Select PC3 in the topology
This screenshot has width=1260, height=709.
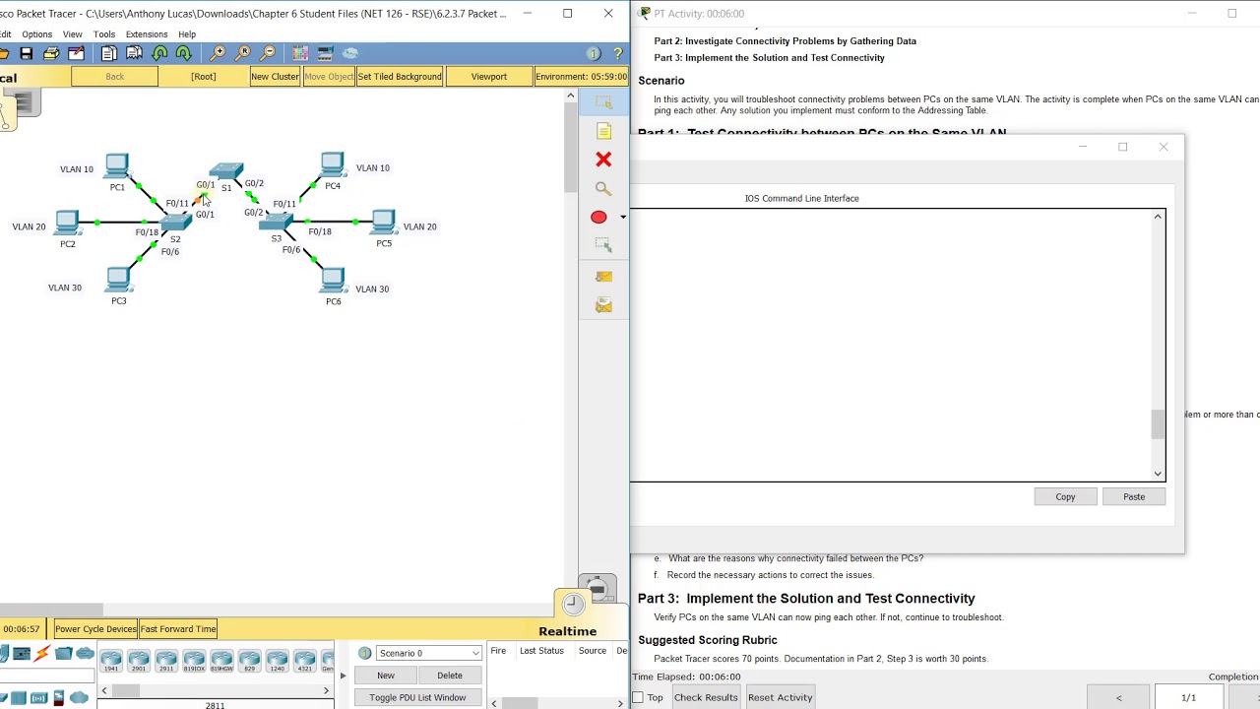119,281
